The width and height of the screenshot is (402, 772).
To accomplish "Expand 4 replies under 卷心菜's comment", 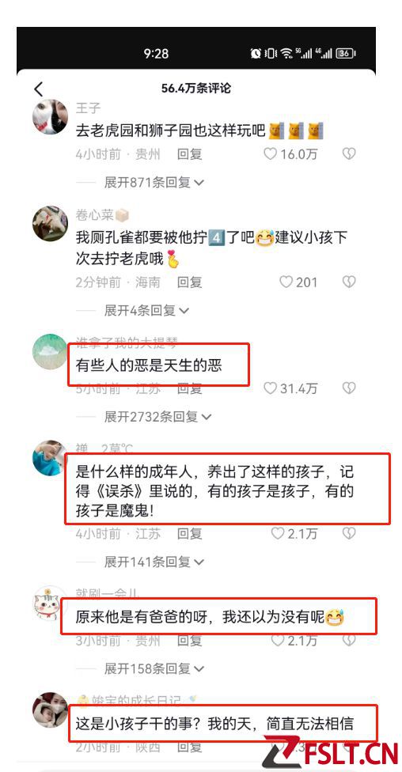I will (146, 310).
